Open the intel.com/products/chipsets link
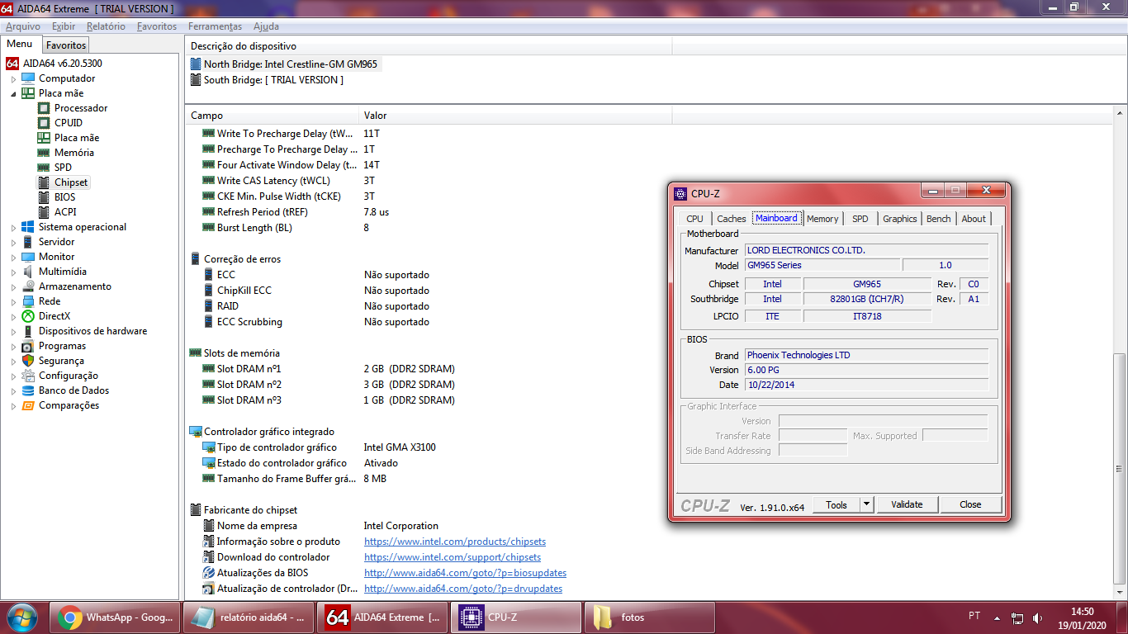Screen dimensions: 1128x634 [455, 542]
